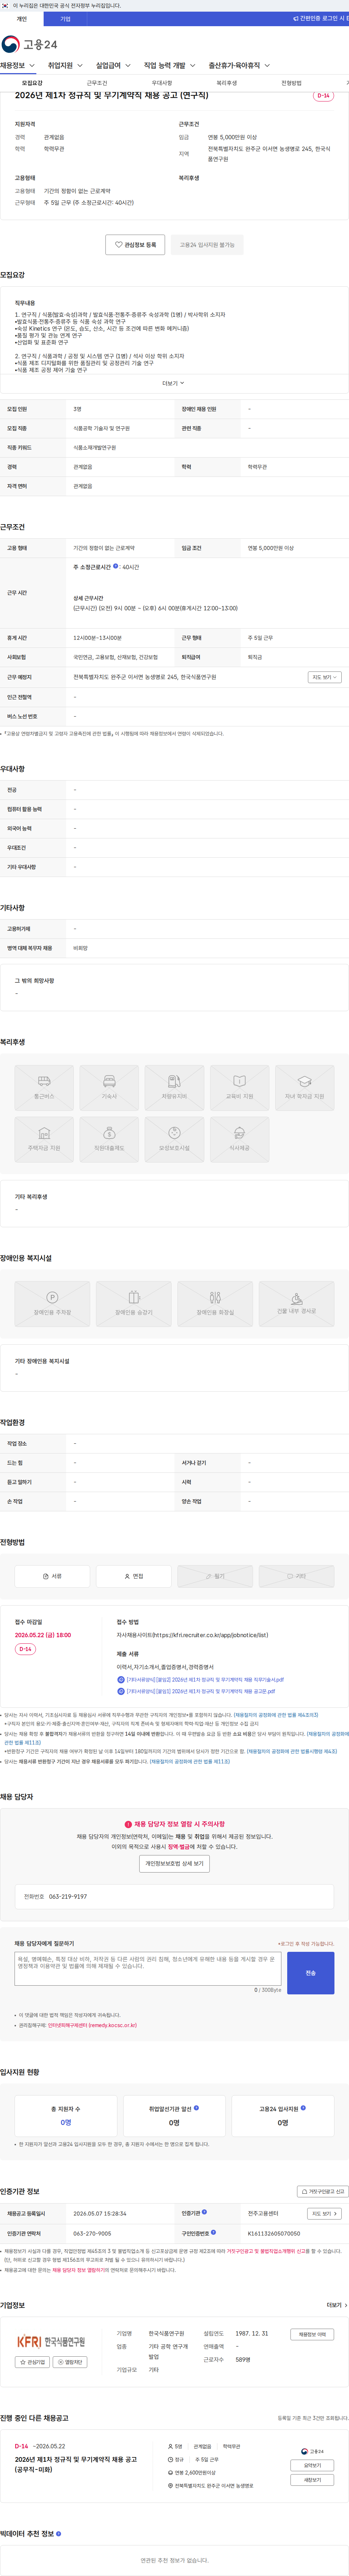The width and height of the screenshot is (349, 2576).
Task: Click info icon beside 구인인증번호
Action: [213, 2232]
